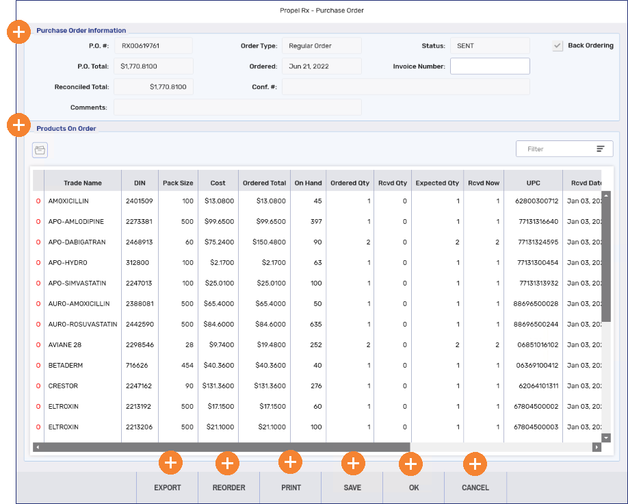Focus the Invoice Number input field
This screenshot has height=504, width=628.
489,66
